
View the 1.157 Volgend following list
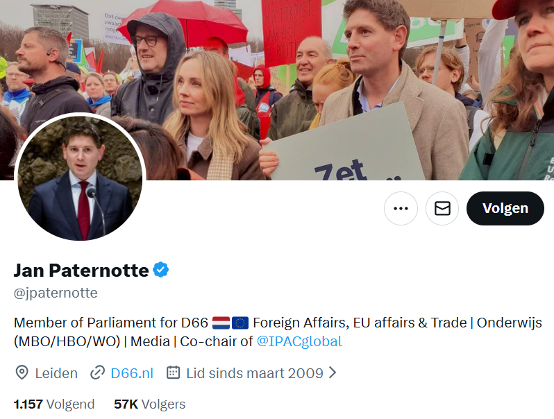[54, 404]
